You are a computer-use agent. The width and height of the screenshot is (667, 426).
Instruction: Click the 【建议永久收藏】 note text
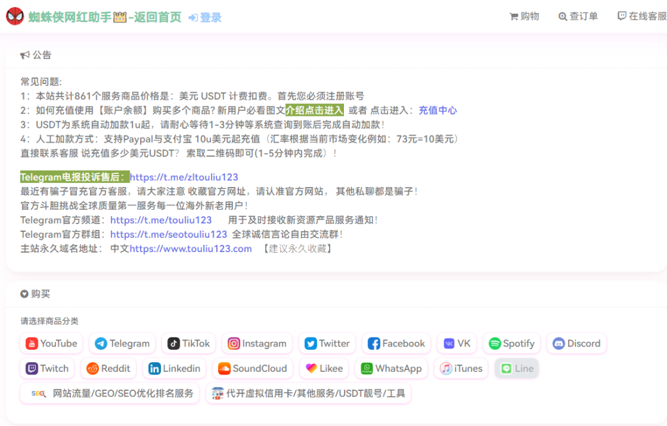click(x=297, y=249)
